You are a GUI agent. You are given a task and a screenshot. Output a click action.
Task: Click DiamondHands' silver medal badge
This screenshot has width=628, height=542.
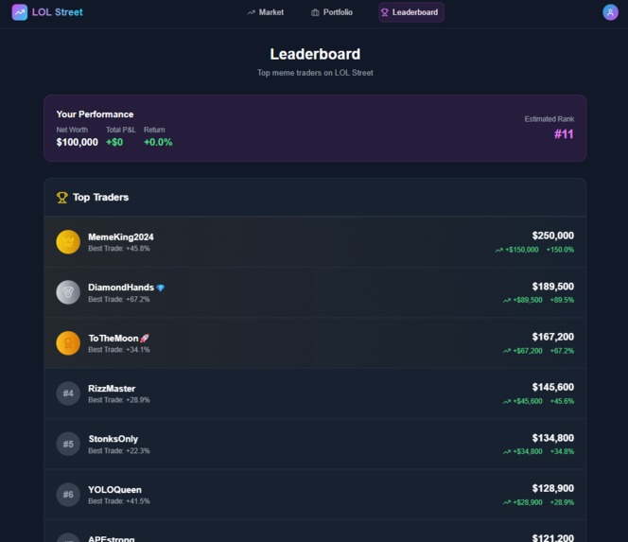(68, 292)
